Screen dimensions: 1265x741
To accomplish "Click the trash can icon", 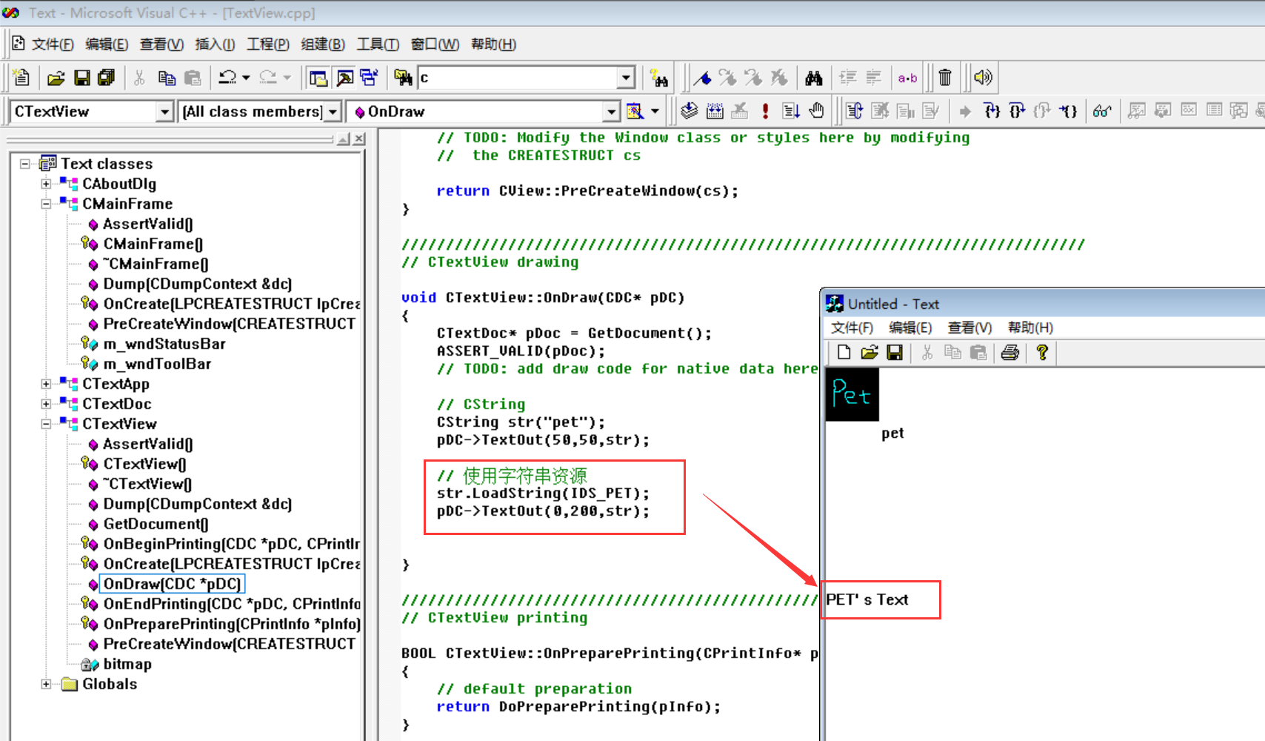I will click(x=945, y=77).
